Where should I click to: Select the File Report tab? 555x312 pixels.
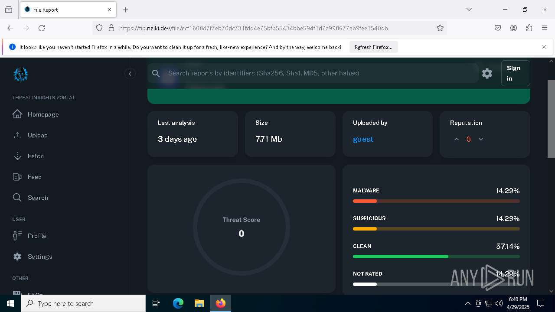[x=68, y=10]
